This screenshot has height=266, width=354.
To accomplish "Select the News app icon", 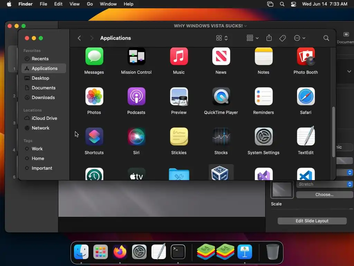I will click(x=221, y=56).
